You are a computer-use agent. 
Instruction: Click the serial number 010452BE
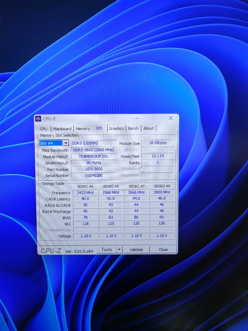click(94, 175)
